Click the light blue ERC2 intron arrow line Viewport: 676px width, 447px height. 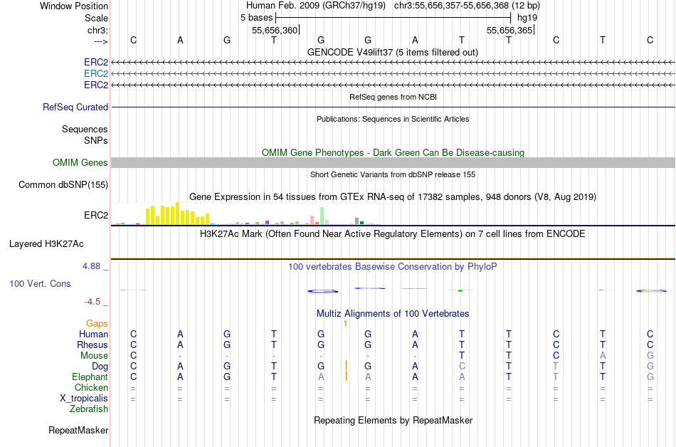[x=393, y=74]
